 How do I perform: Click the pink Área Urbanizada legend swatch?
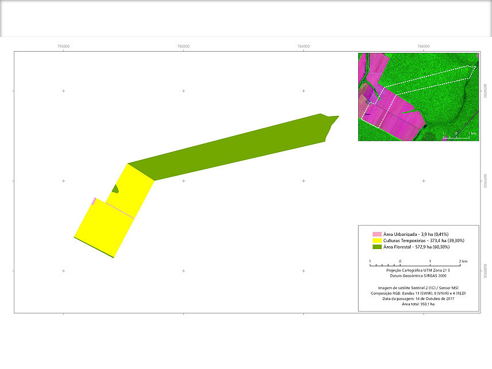[x=377, y=234]
